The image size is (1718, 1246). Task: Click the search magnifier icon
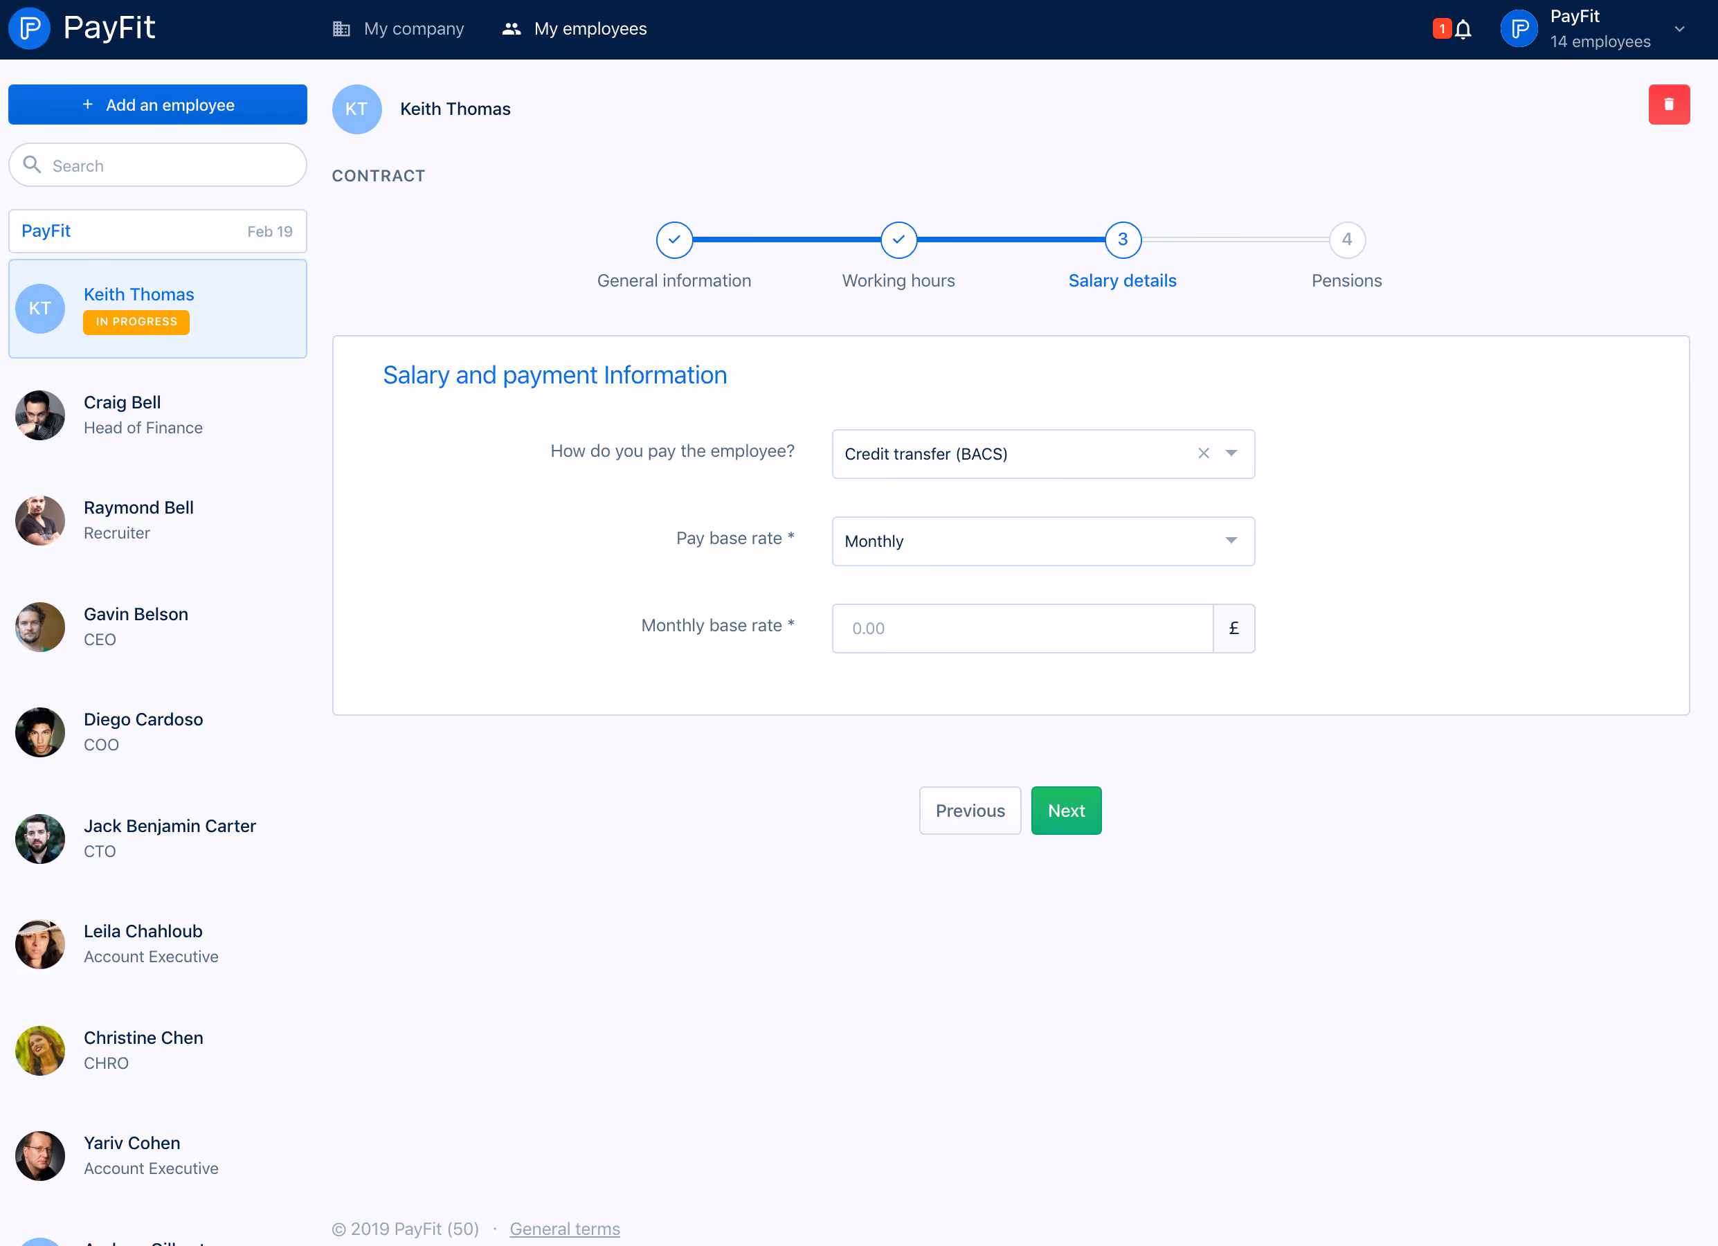32,164
